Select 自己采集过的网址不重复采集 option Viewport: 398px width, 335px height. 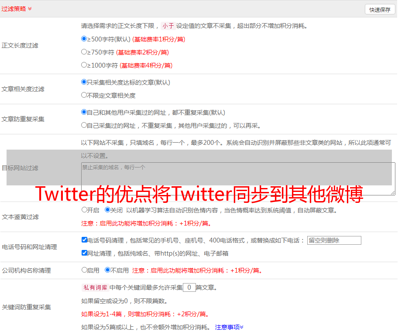coord(84,125)
